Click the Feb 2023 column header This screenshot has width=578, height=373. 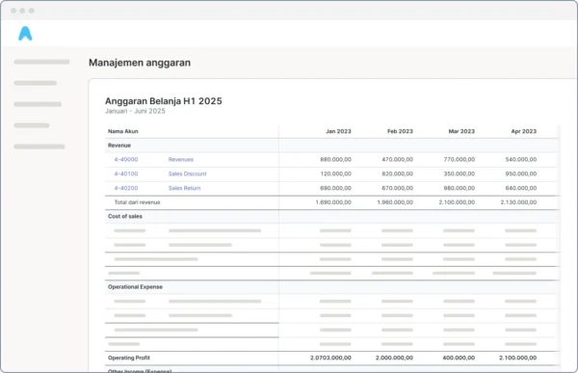coord(400,131)
